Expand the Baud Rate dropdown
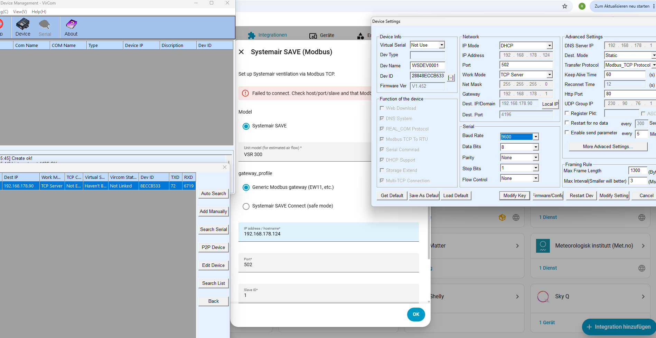This screenshot has width=656, height=338. tap(536, 137)
